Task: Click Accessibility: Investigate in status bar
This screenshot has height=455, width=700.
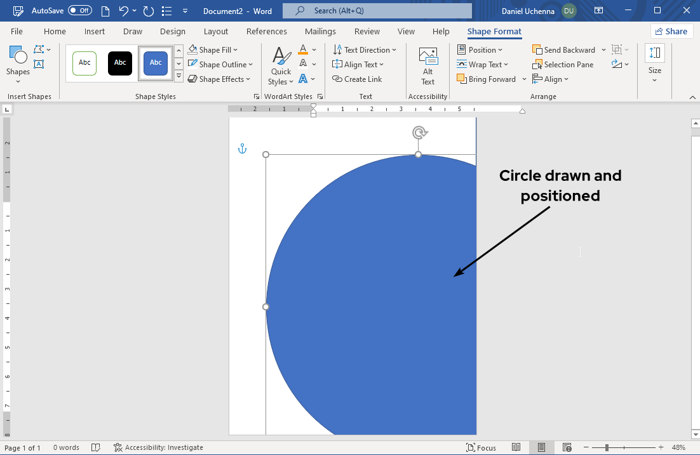Action: pyautogui.click(x=158, y=447)
